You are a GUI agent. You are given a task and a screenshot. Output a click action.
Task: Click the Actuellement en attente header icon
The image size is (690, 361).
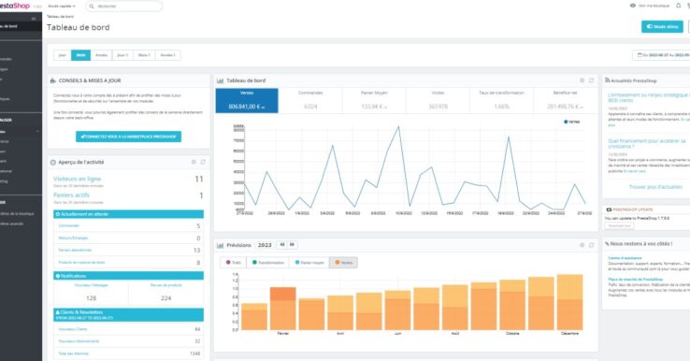pos(57,214)
